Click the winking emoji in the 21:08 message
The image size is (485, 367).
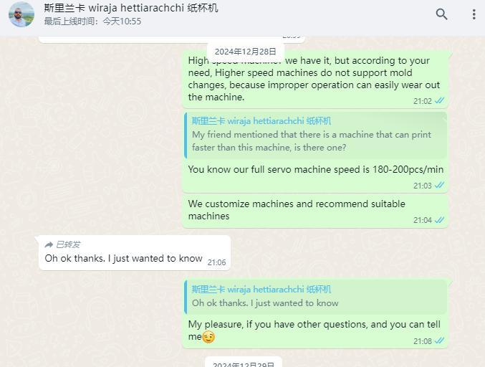point(208,337)
